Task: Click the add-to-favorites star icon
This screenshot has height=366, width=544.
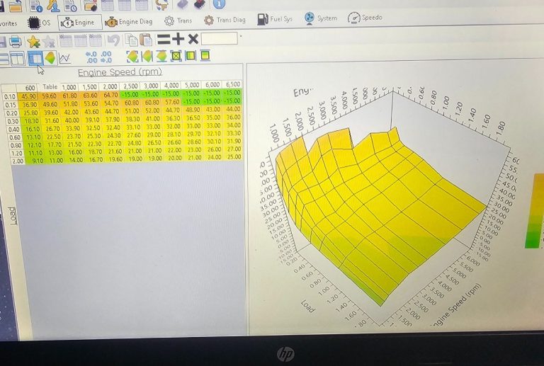Action: coord(33,41)
